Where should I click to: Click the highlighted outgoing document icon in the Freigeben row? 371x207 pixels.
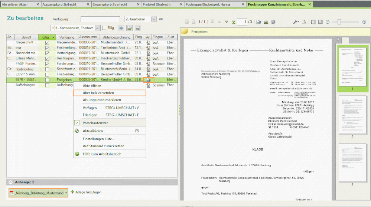(x=149, y=80)
